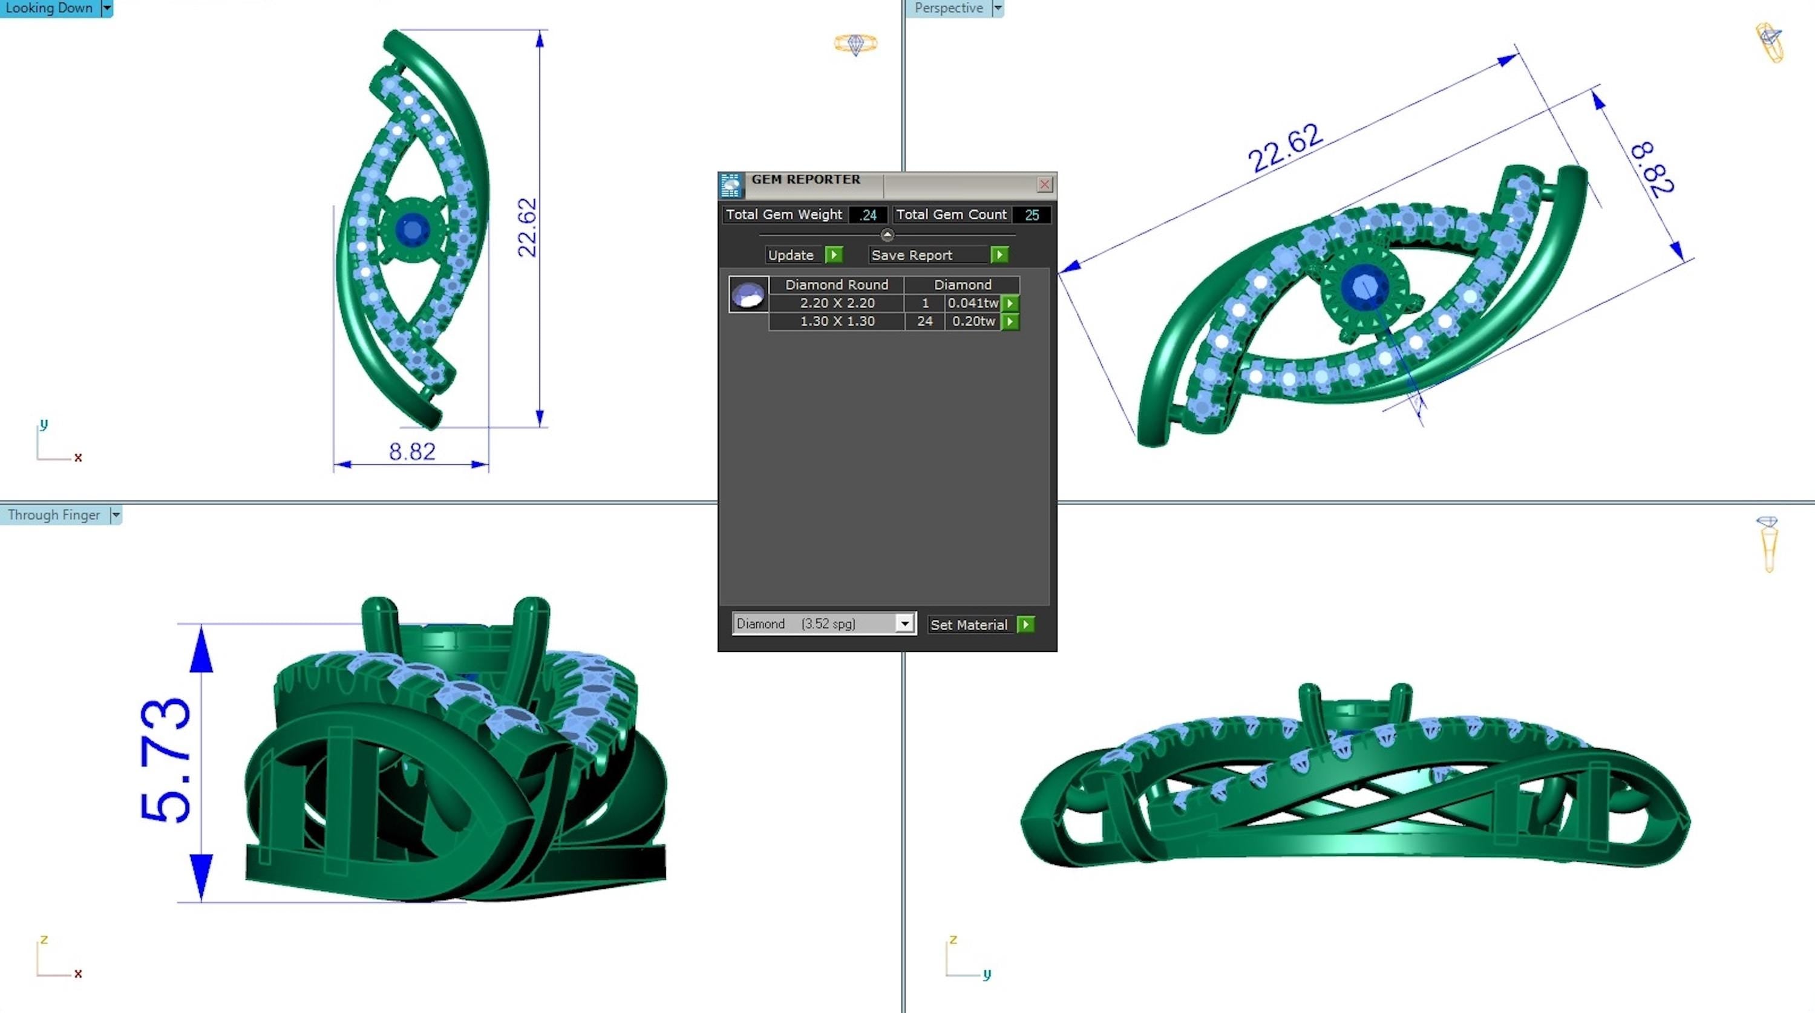Screen dimensions: 1815x1013
Task: Collapse the Gem Reporter summary with up arrow
Action: (x=887, y=235)
